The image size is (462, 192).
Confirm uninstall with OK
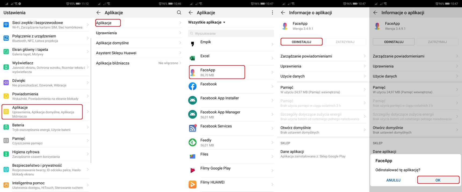[x=438, y=180]
